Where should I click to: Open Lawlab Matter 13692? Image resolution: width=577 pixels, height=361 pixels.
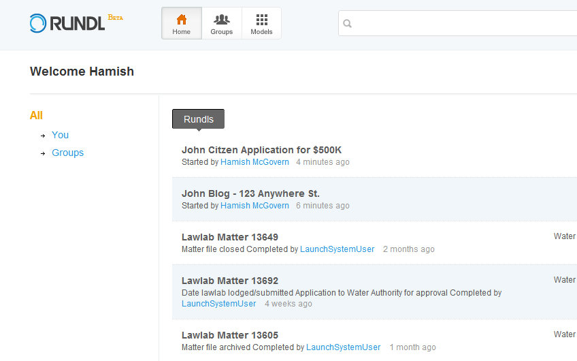(229, 281)
